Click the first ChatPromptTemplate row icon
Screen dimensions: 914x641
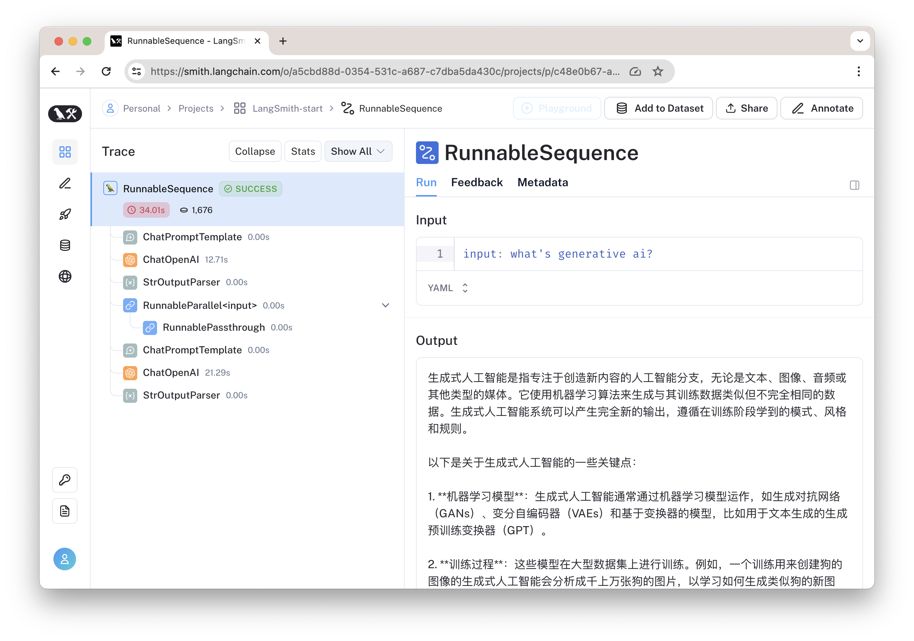pos(130,237)
